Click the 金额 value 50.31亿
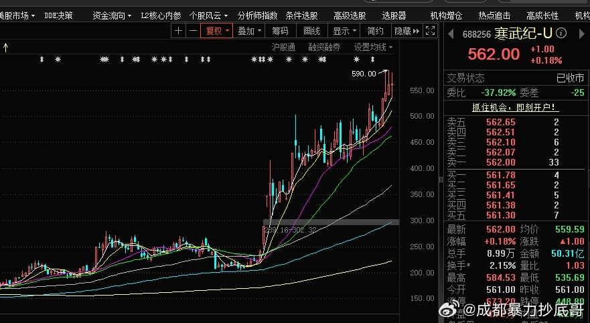This screenshot has height=323, width=590. click(568, 253)
